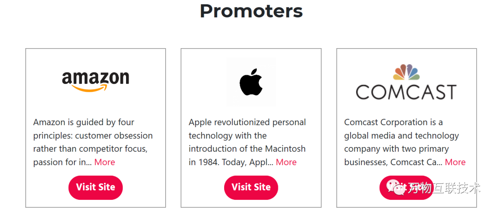The height and width of the screenshot is (210, 497).
Task: Click the Apple Macintosh description paragraph
Action: pos(247,142)
